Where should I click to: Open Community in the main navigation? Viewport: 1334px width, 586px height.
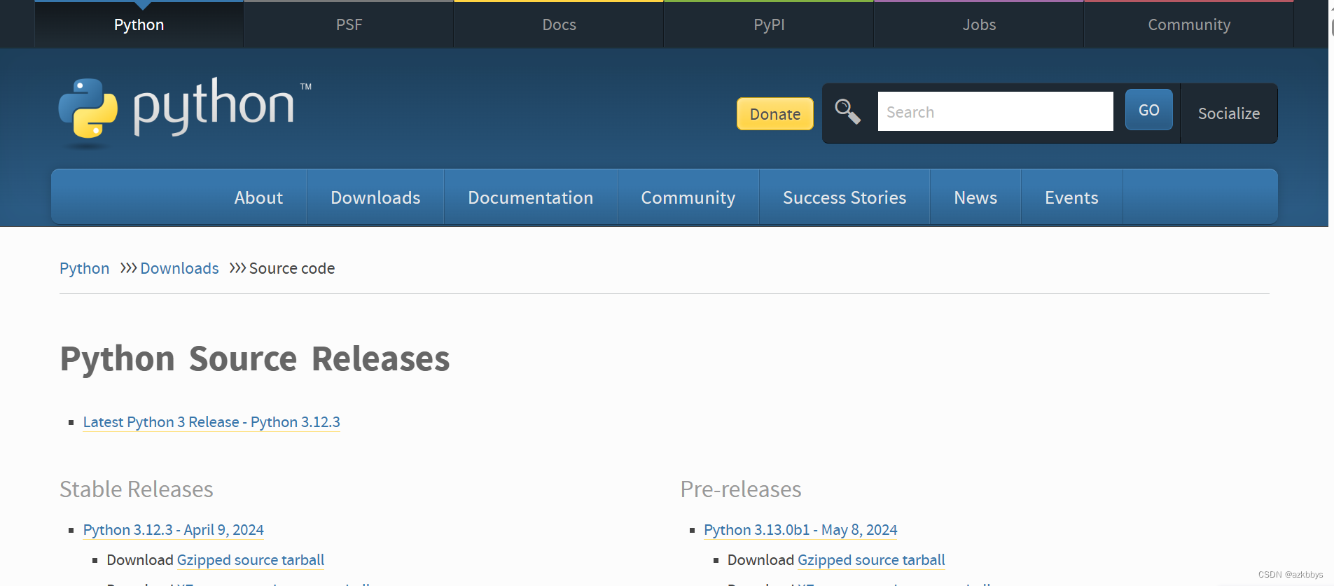point(688,197)
